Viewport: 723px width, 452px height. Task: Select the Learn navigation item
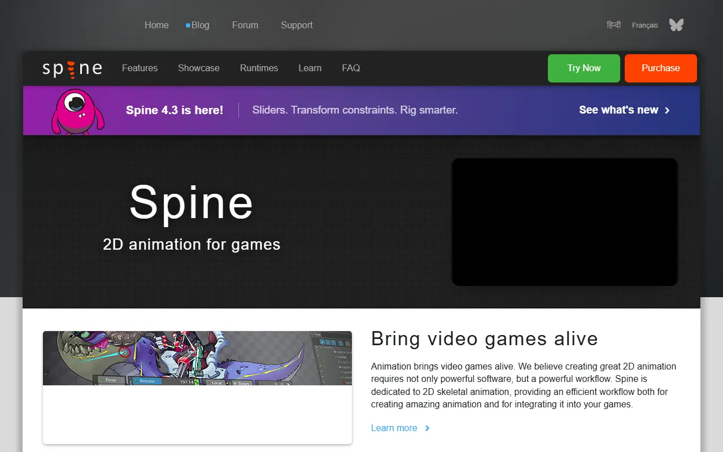tap(310, 68)
